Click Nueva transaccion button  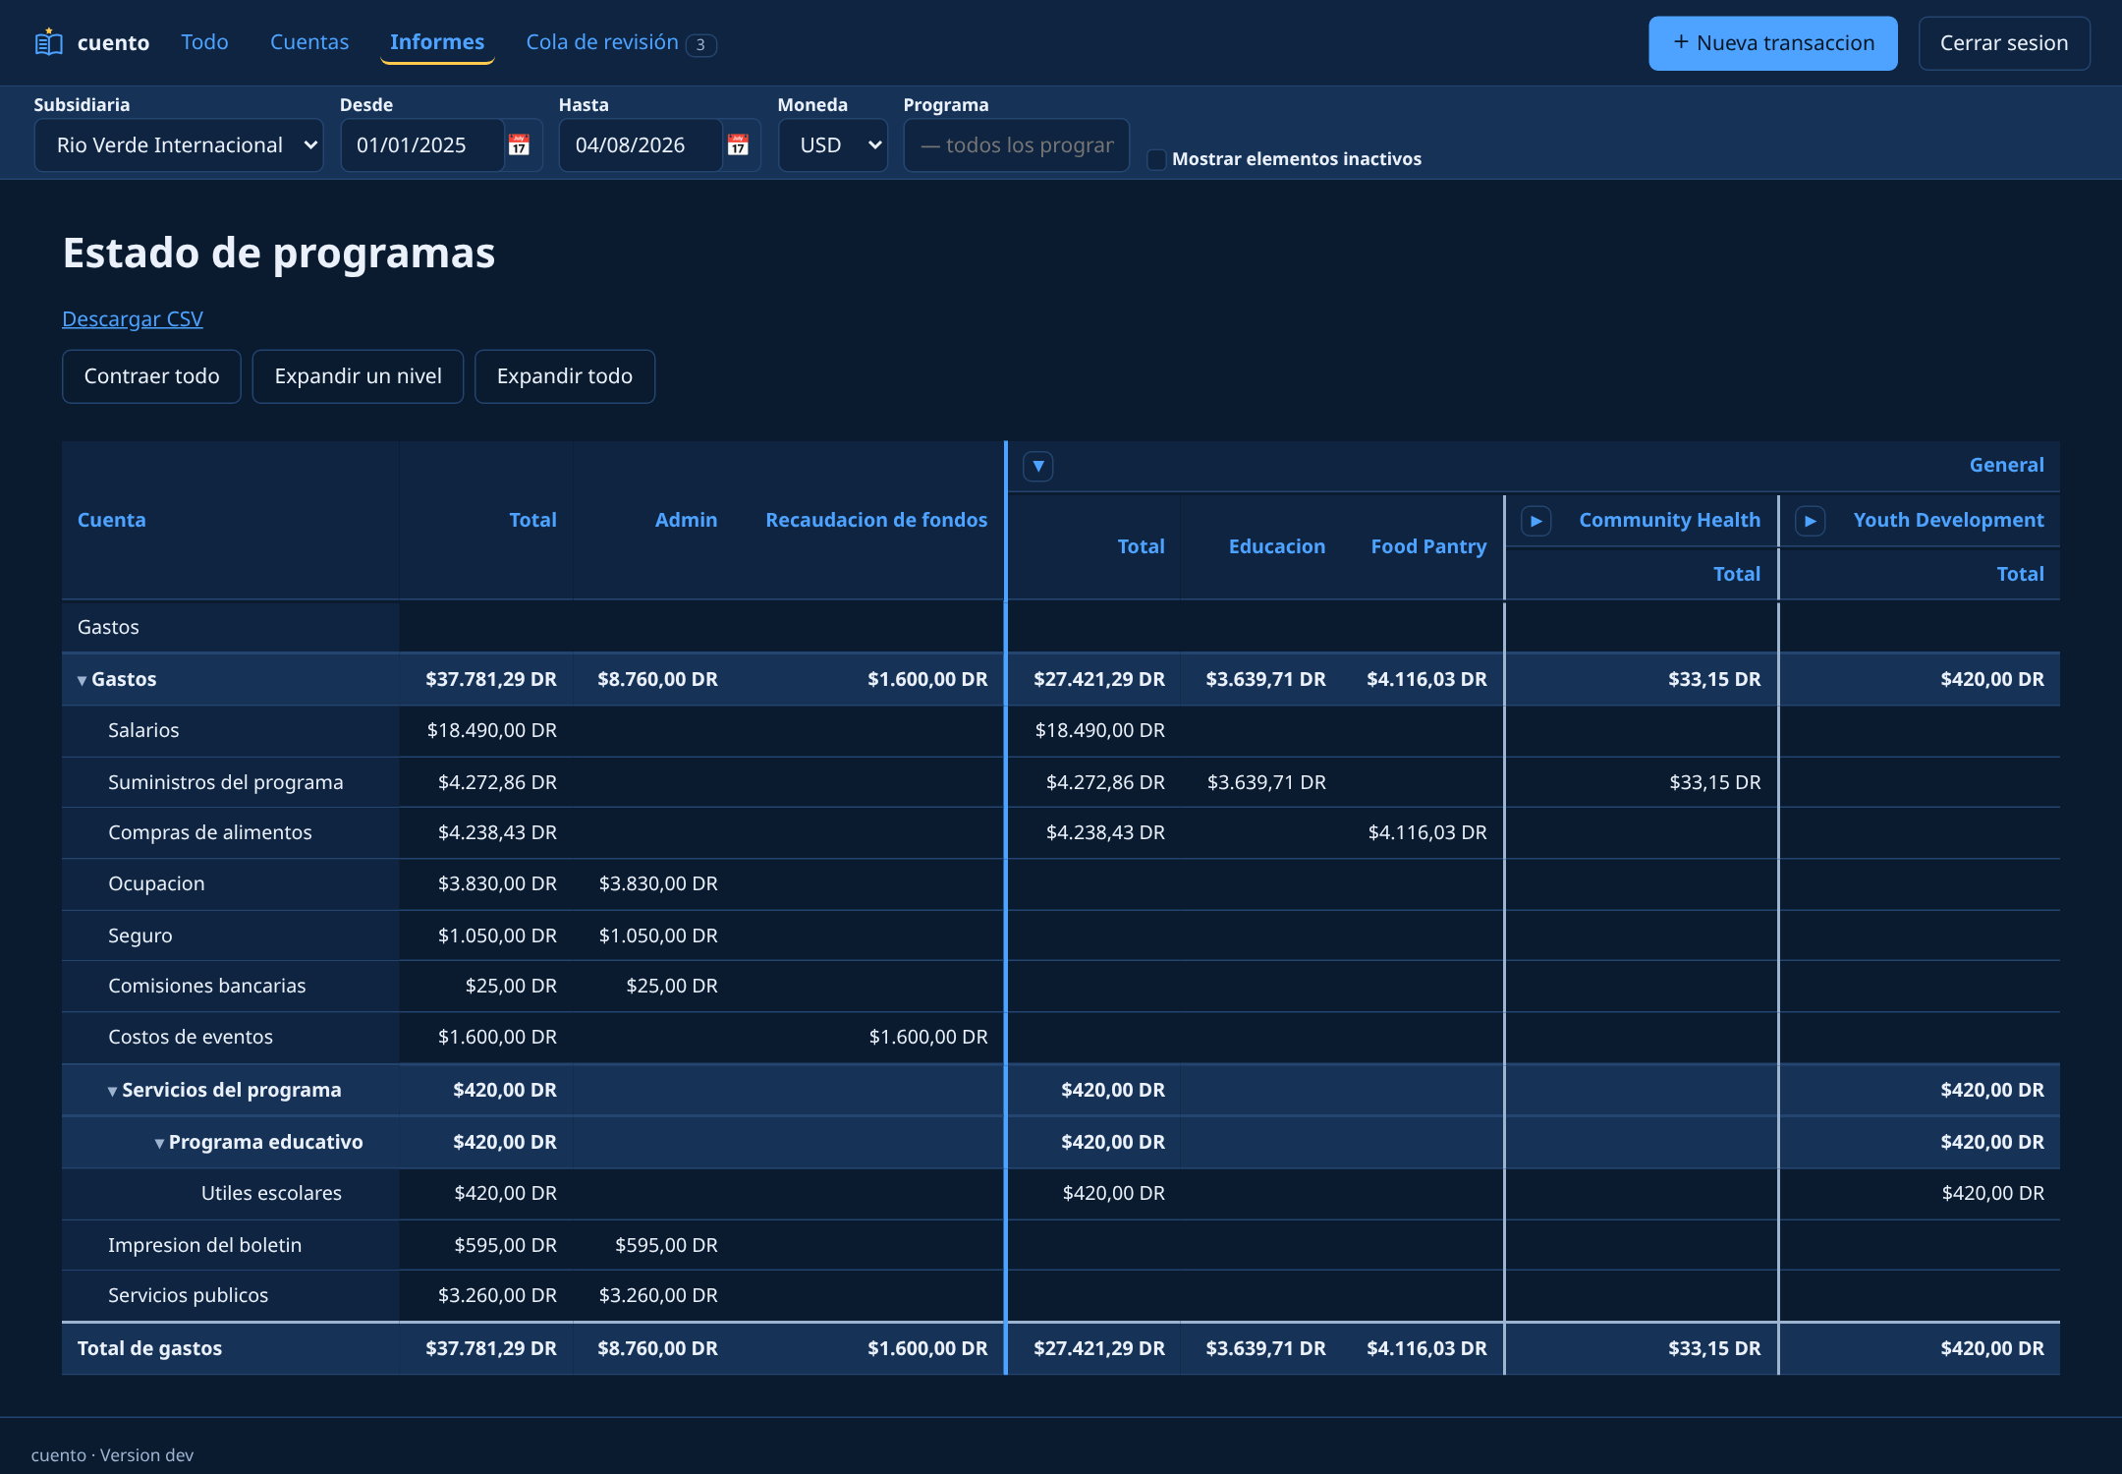pyautogui.click(x=1773, y=43)
